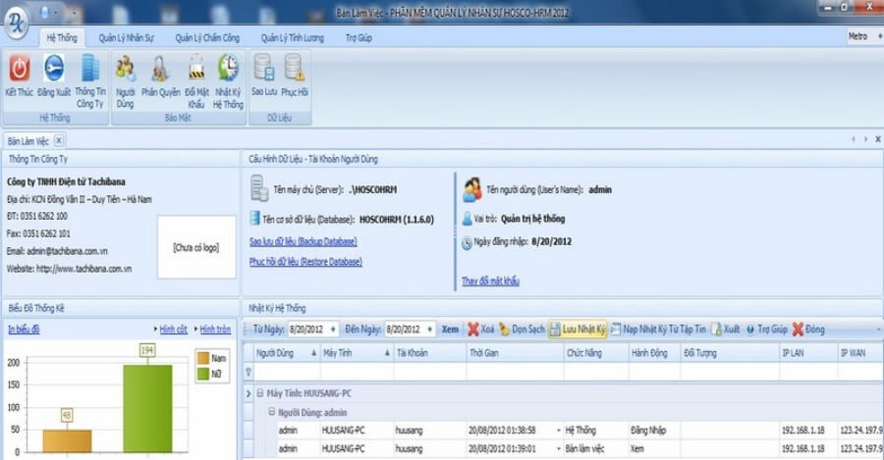The height and width of the screenshot is (460, 884).
Task: Open the Từ Ngày date dropdown
Action: [335, 330]
